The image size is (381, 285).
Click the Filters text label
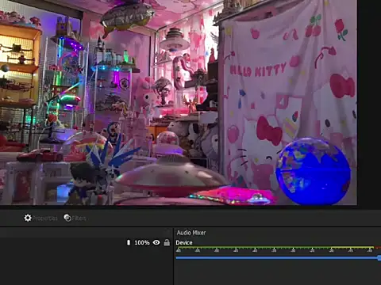(x=79, y=218)
